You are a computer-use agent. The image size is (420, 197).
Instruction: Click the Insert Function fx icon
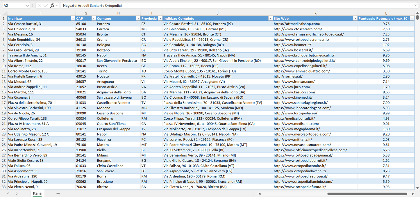tap(52, 6)
